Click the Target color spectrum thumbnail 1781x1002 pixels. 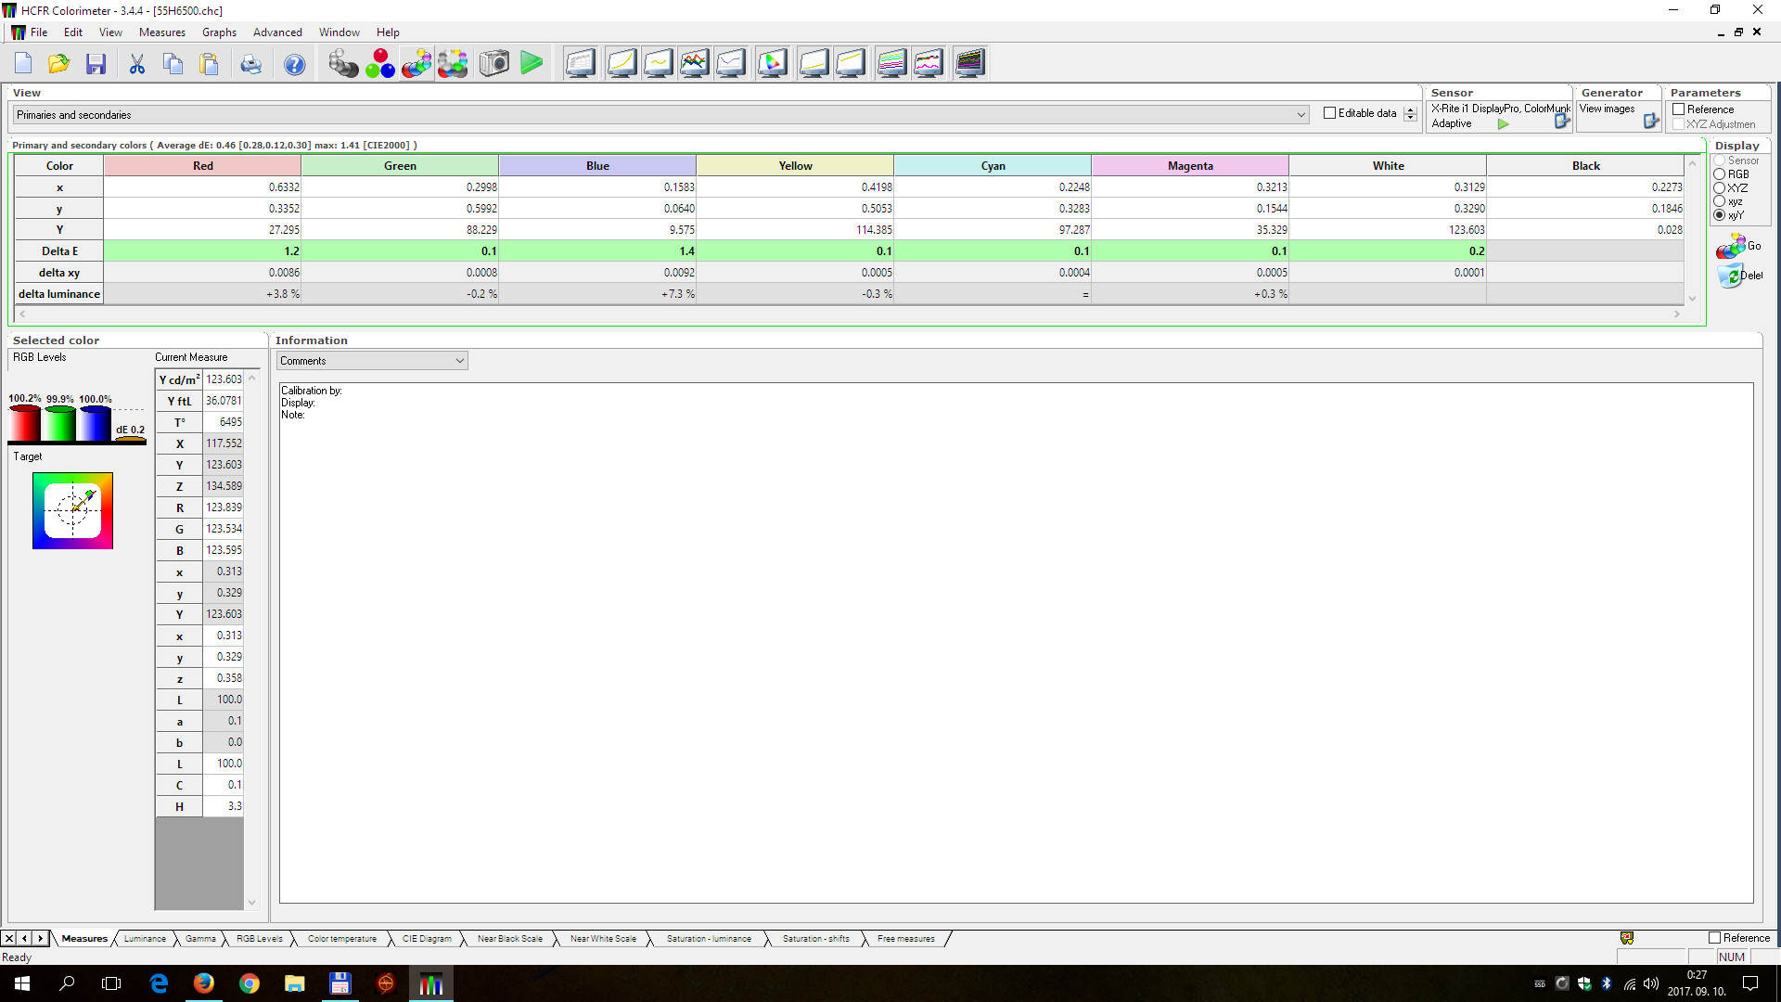pyautogui.click(x=72, y=511)
